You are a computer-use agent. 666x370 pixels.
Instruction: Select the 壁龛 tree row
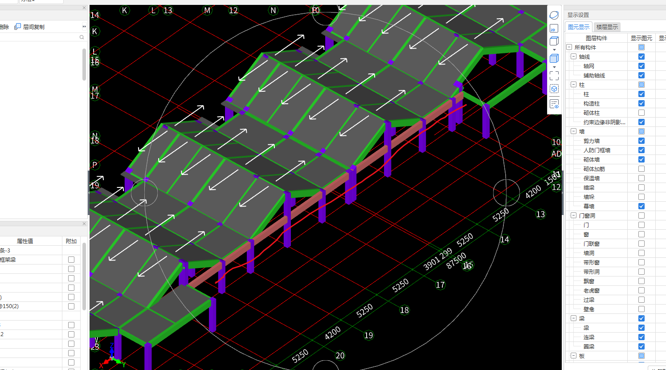[x=589, y=309]
